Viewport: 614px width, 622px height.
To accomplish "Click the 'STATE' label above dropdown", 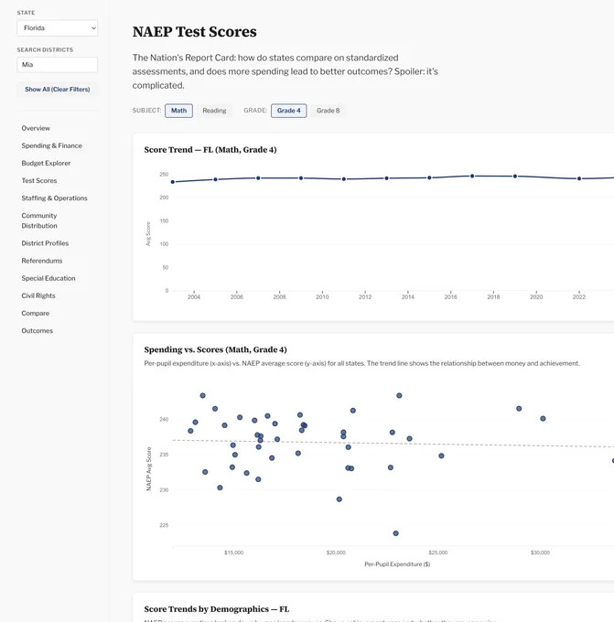I will coord(26,13).
